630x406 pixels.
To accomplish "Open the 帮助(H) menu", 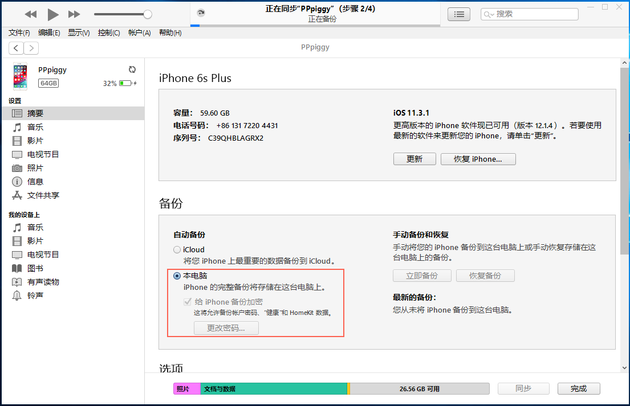I will click(170, 33).
